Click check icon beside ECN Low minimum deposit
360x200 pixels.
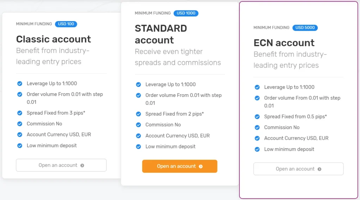click(x=257, y=149)
